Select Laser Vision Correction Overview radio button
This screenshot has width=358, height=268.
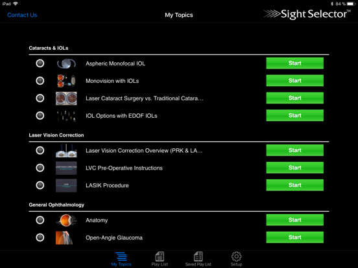click(x=40, y=150)
